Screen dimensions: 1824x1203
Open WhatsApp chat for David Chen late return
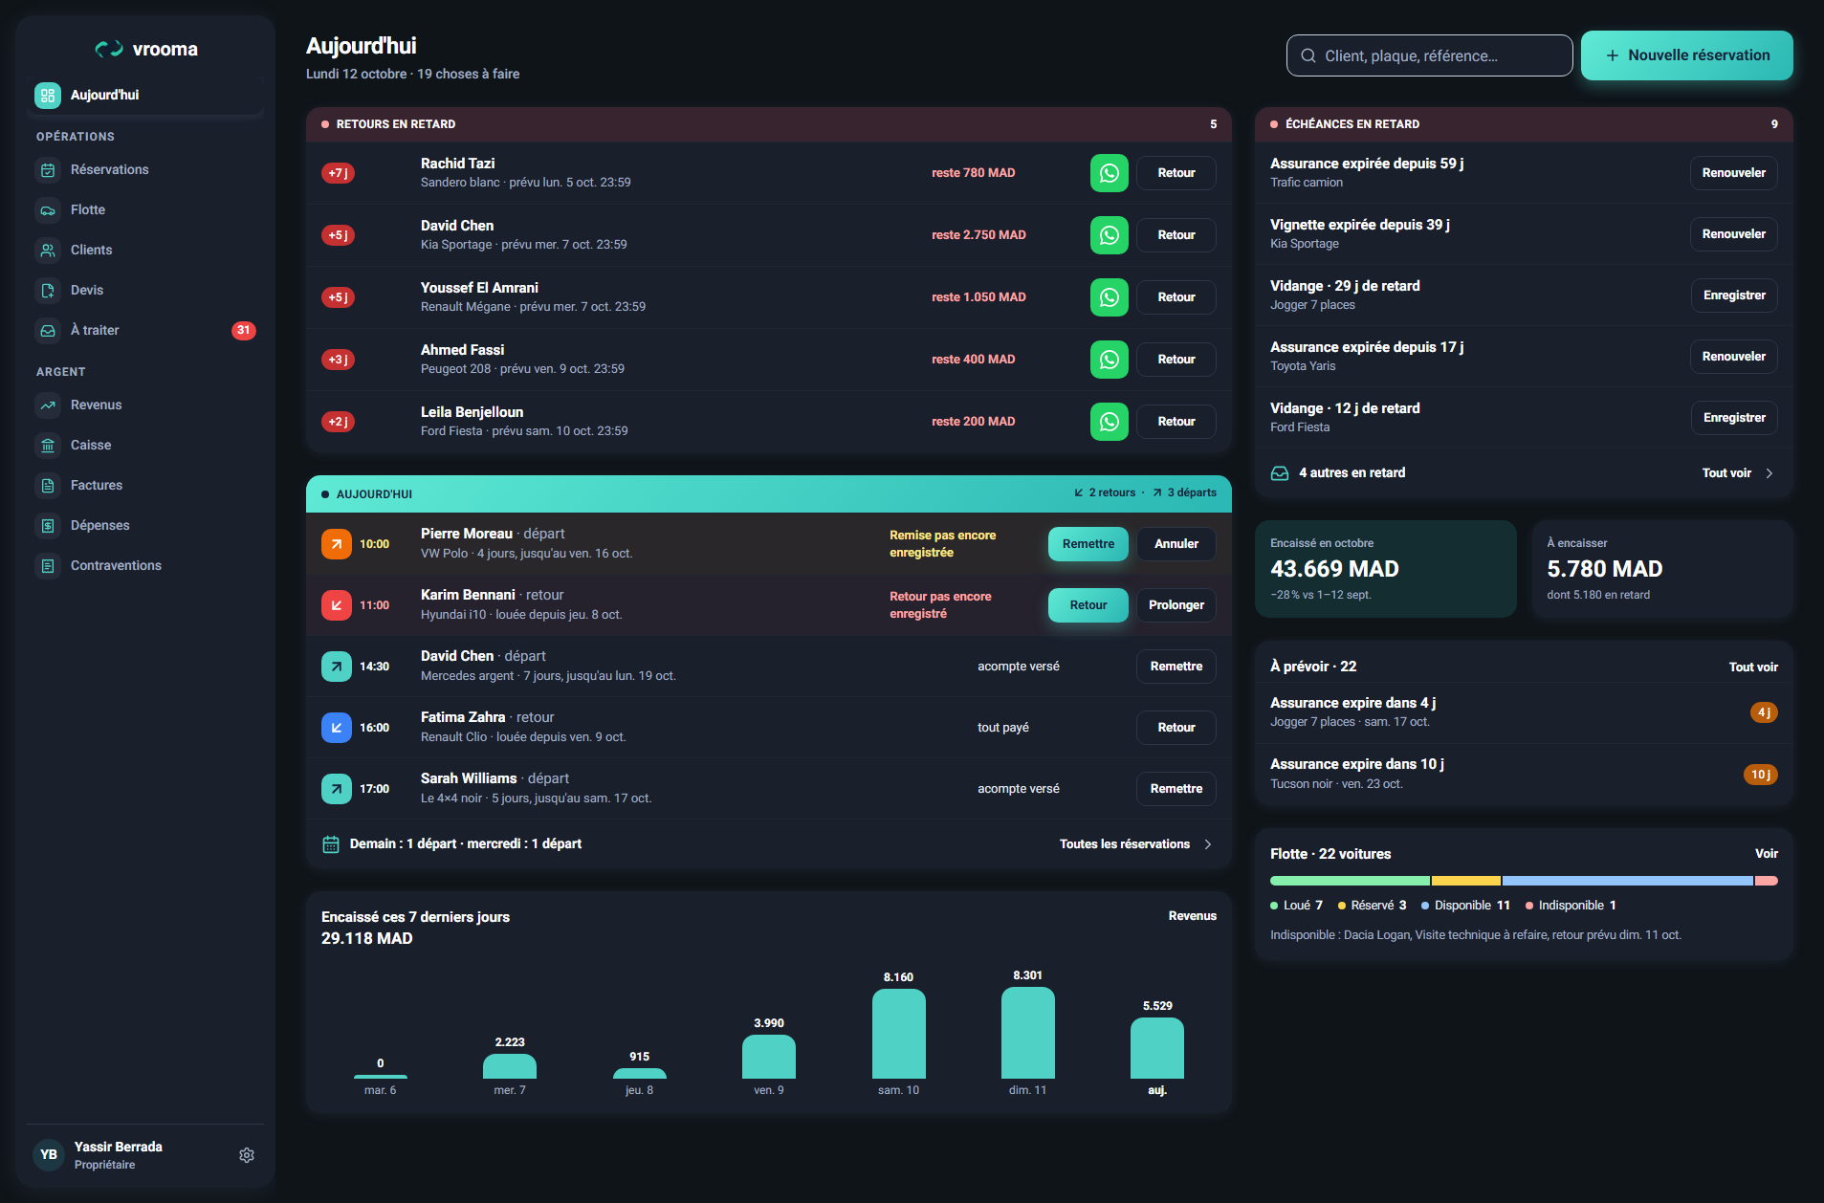pos(1110,235)
